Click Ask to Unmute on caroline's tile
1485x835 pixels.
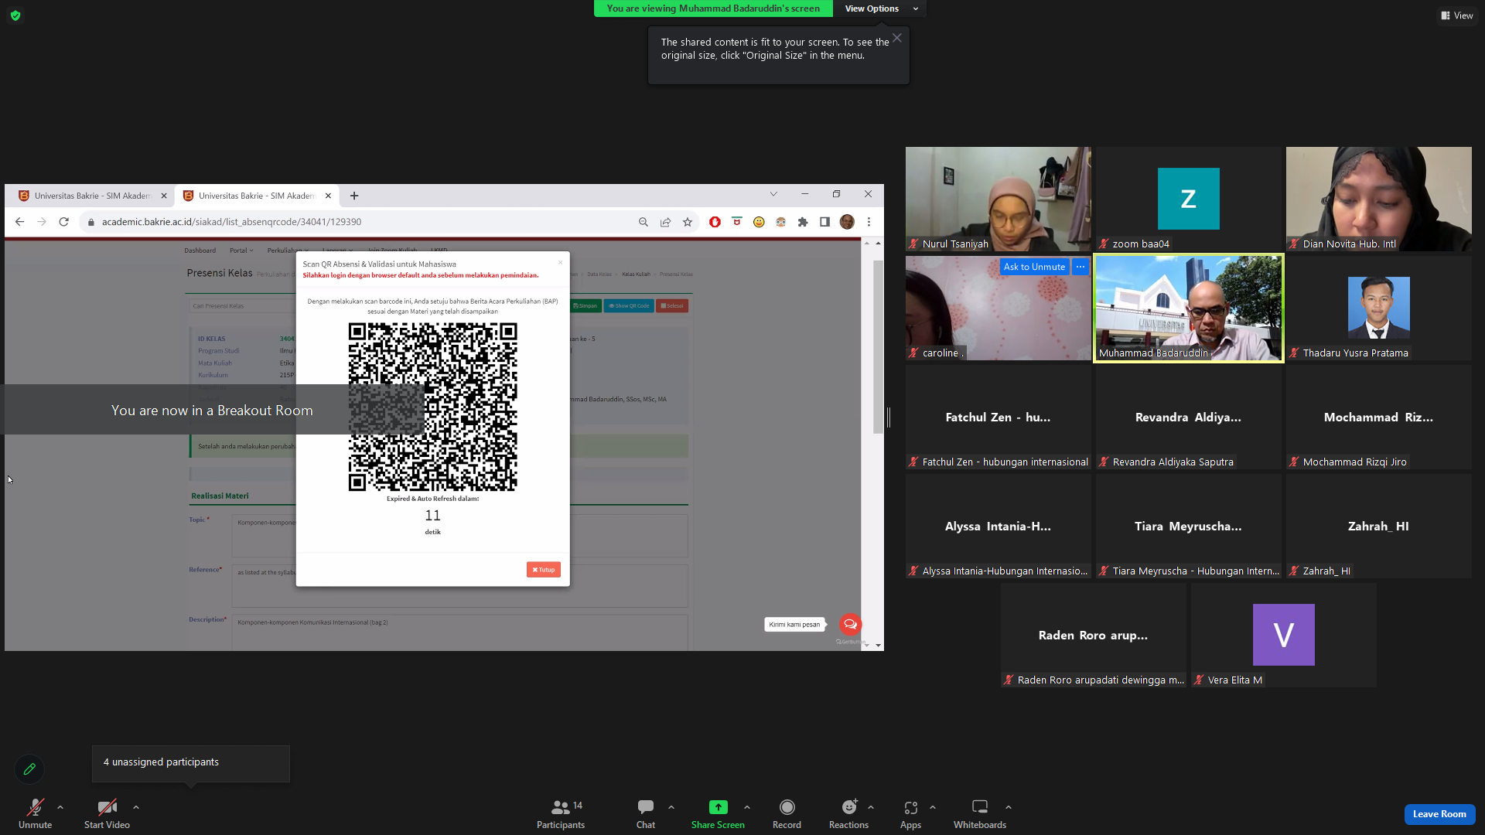pos(1034,267)
